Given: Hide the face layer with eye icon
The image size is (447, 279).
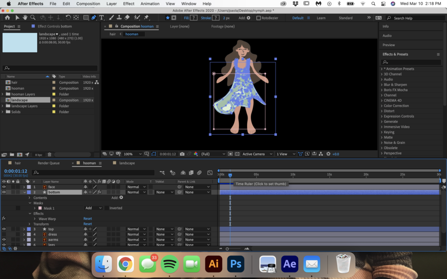Looking at the screenshot, I should (4, 187).
